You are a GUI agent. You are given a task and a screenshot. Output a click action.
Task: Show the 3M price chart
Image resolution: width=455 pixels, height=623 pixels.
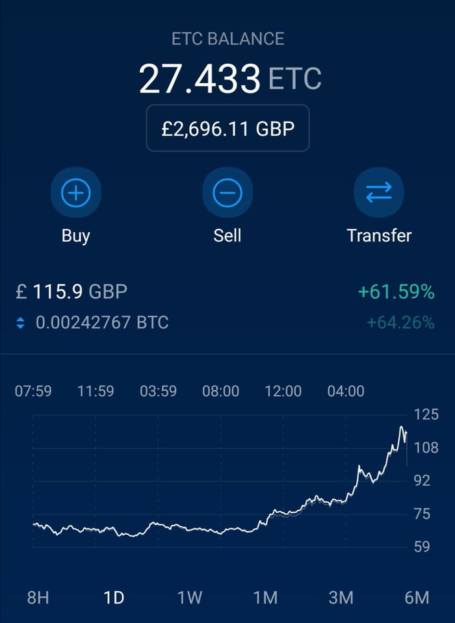(341, 598)
